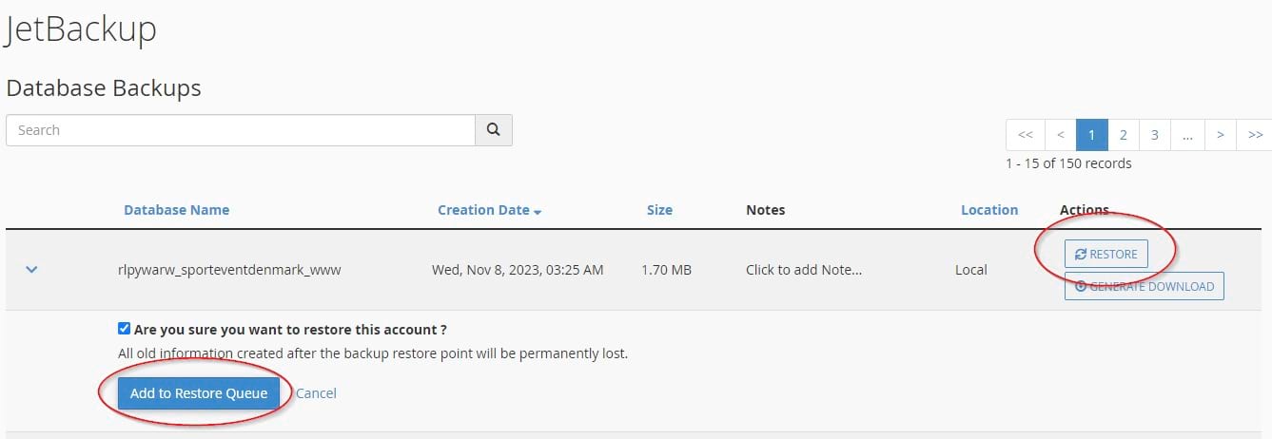Tick the restore confirmation checkbox
1272x439 pixels.
pos(124,329)
